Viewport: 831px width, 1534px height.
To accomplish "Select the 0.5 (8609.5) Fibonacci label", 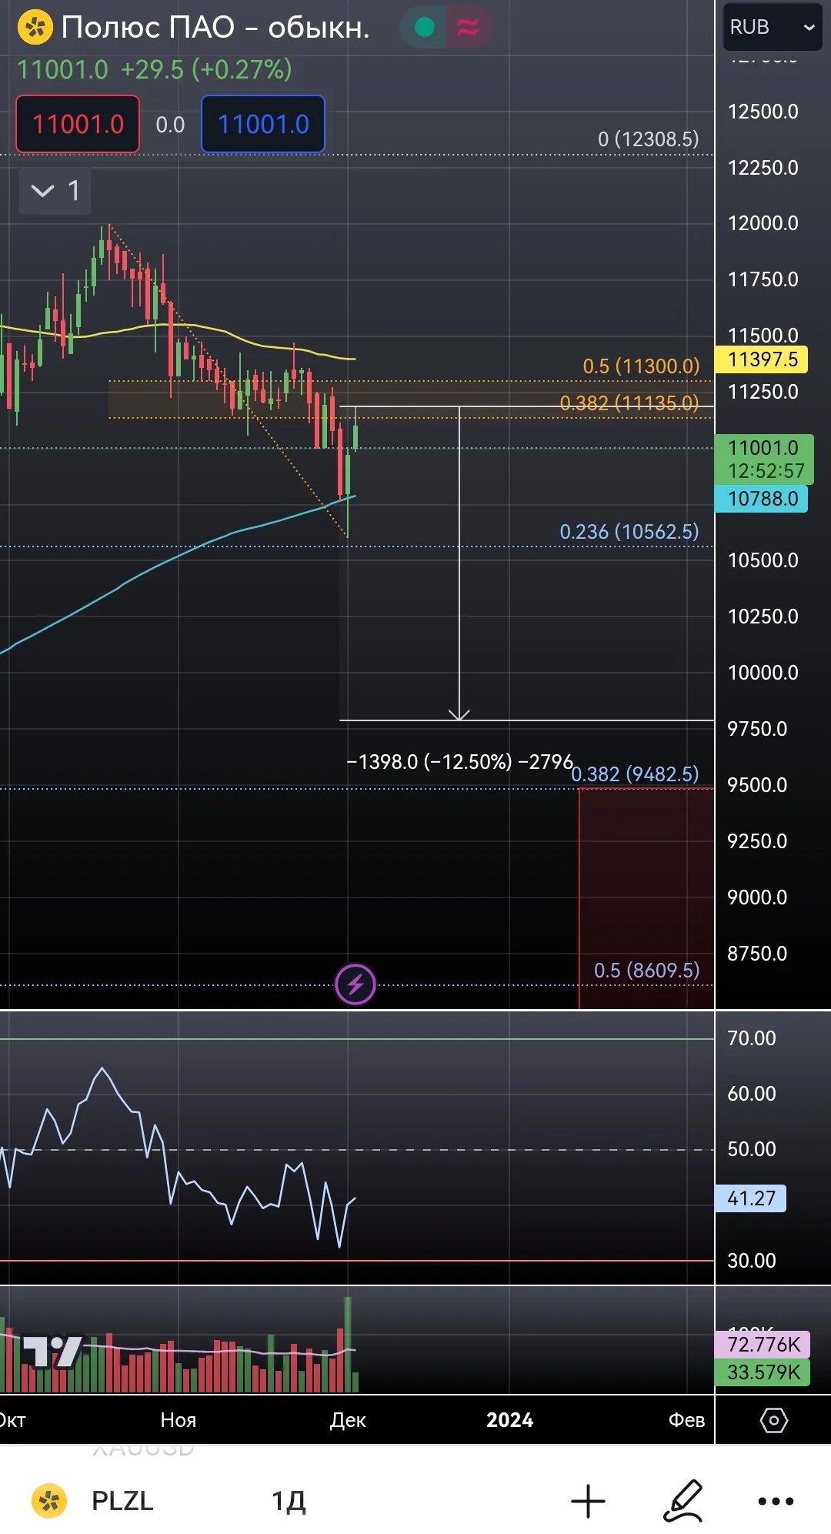I will 647,970.
